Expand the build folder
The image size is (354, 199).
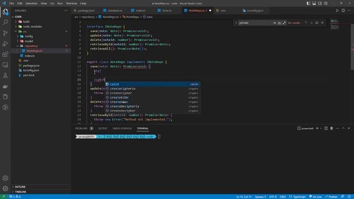point(16,22)
